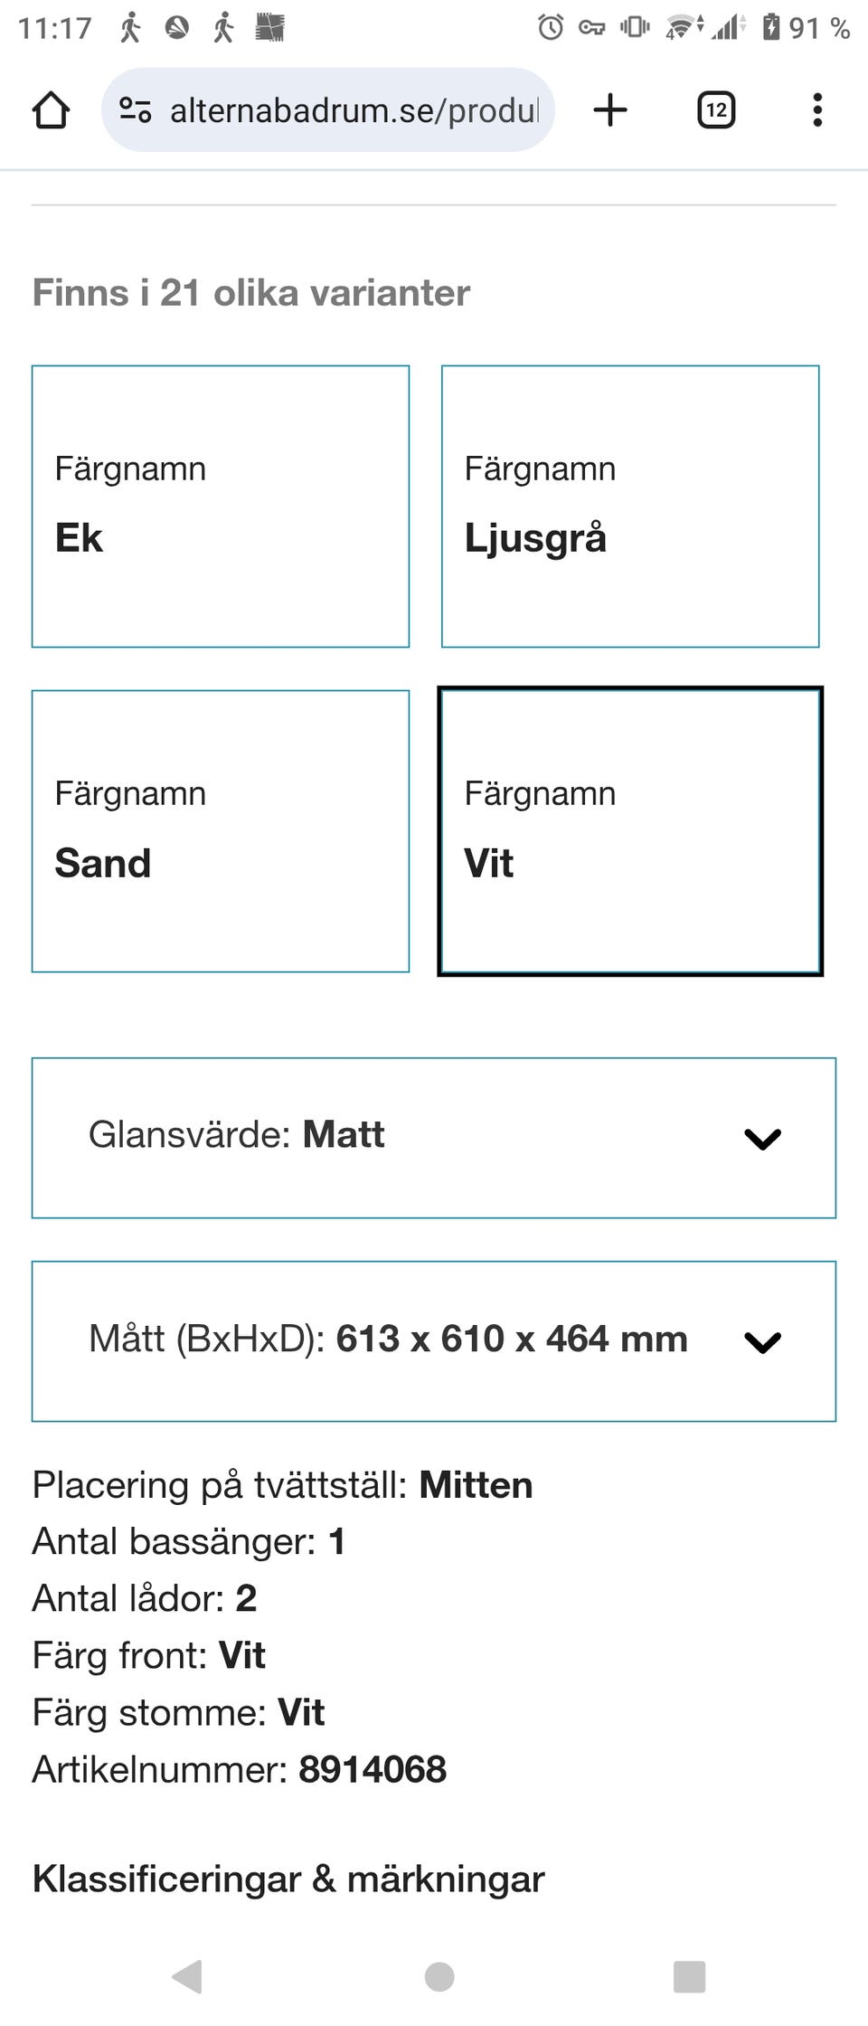Viewport: 868px width, 2026px height.
Task: Choose the Vit color variant
Action: (x=630, y=831)
